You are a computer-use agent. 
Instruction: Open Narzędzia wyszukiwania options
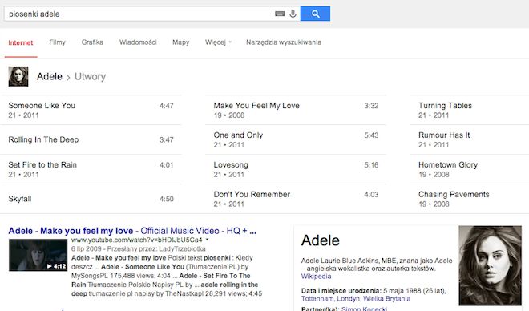coord(284,42)
